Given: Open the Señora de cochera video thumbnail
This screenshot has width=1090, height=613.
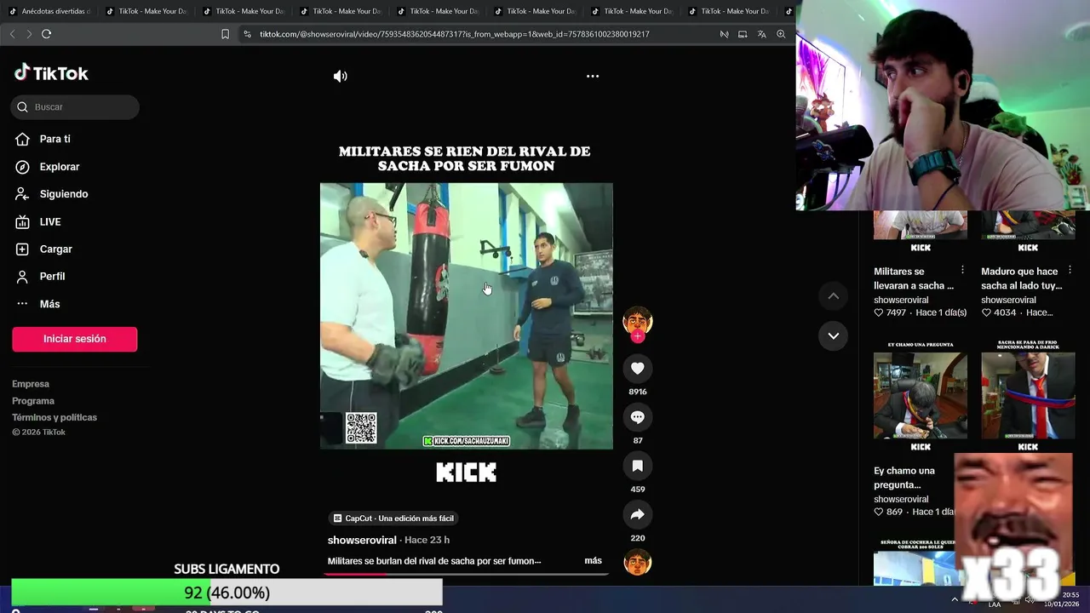Looking at the screenshot, I should tap(914, 561).
